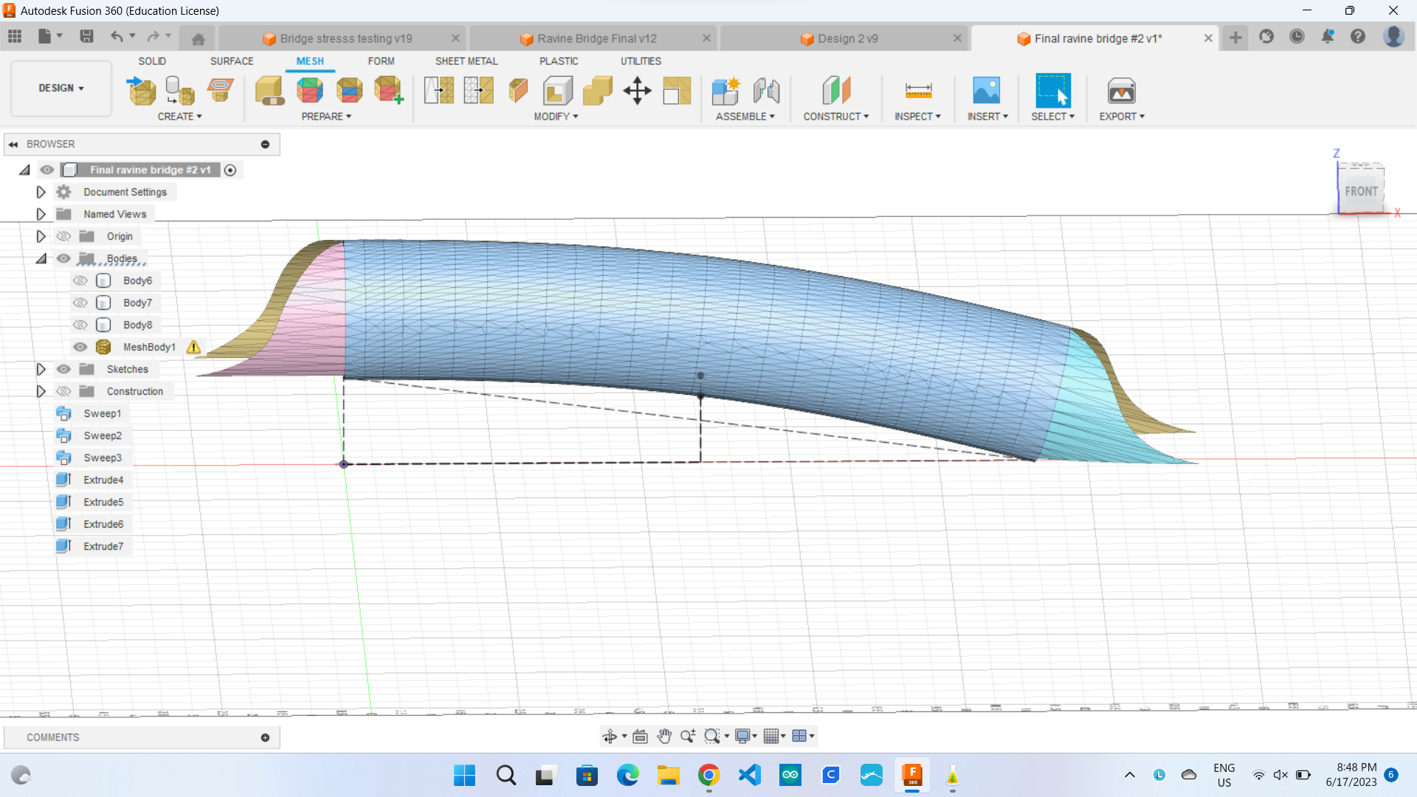Expand the Named Views folder
This screenshot has height=797, width=1417.
(41, 214)
